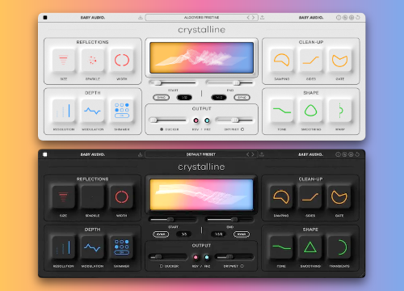Click the preset download icon in the light plugin
This screenshot has width=404, height=291.
141,18
